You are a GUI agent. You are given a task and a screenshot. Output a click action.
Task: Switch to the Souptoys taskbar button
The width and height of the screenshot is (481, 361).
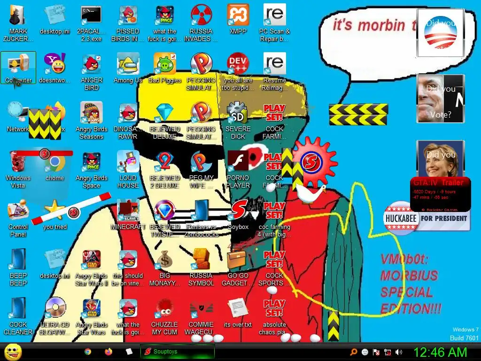point(177,352)
